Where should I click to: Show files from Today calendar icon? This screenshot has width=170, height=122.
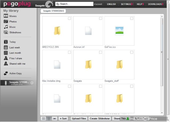tap(6, 42)
